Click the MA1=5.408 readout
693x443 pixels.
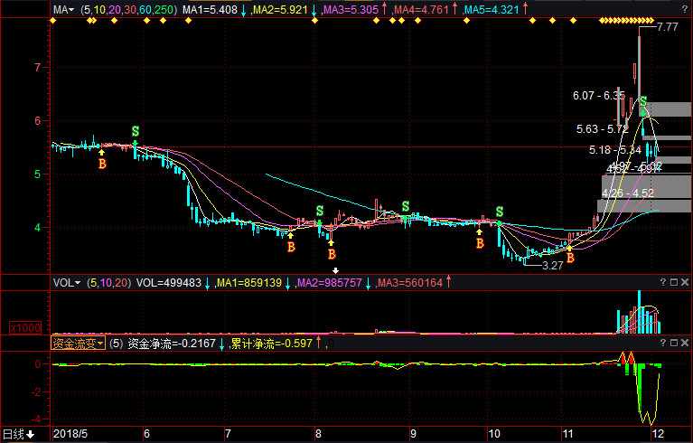(x=210, y=10)
